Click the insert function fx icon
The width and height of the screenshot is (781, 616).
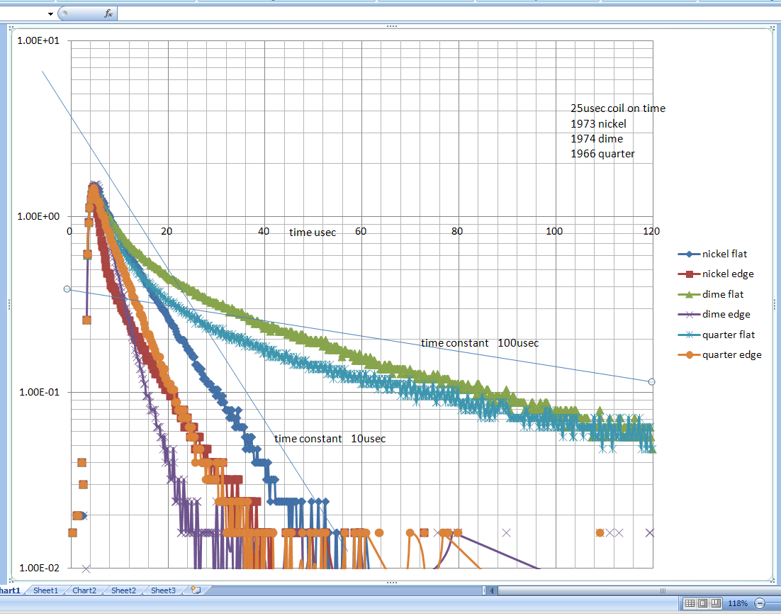click(108, 13)
